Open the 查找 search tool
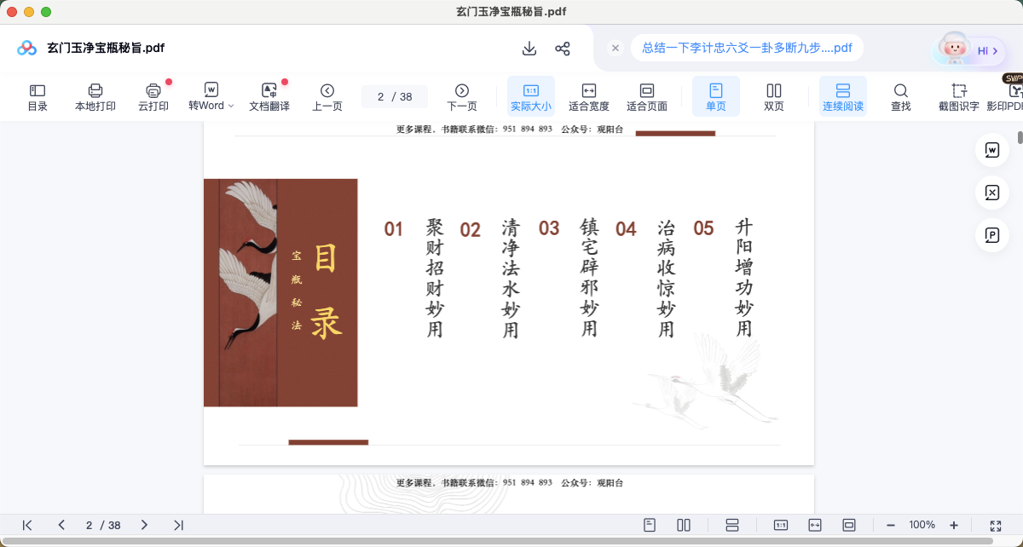The width and height of the screenshot is (1023, 547). (901, 97)
